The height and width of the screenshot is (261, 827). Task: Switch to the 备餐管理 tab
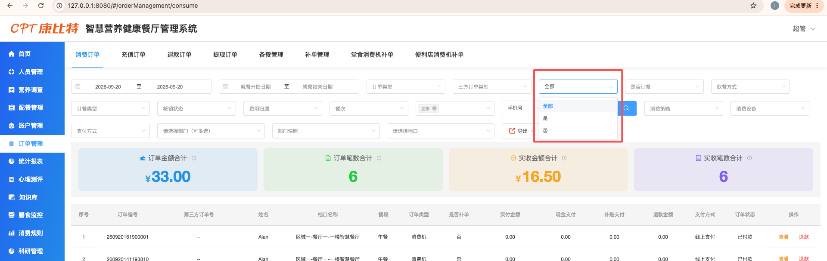click(x=271, y=55)
